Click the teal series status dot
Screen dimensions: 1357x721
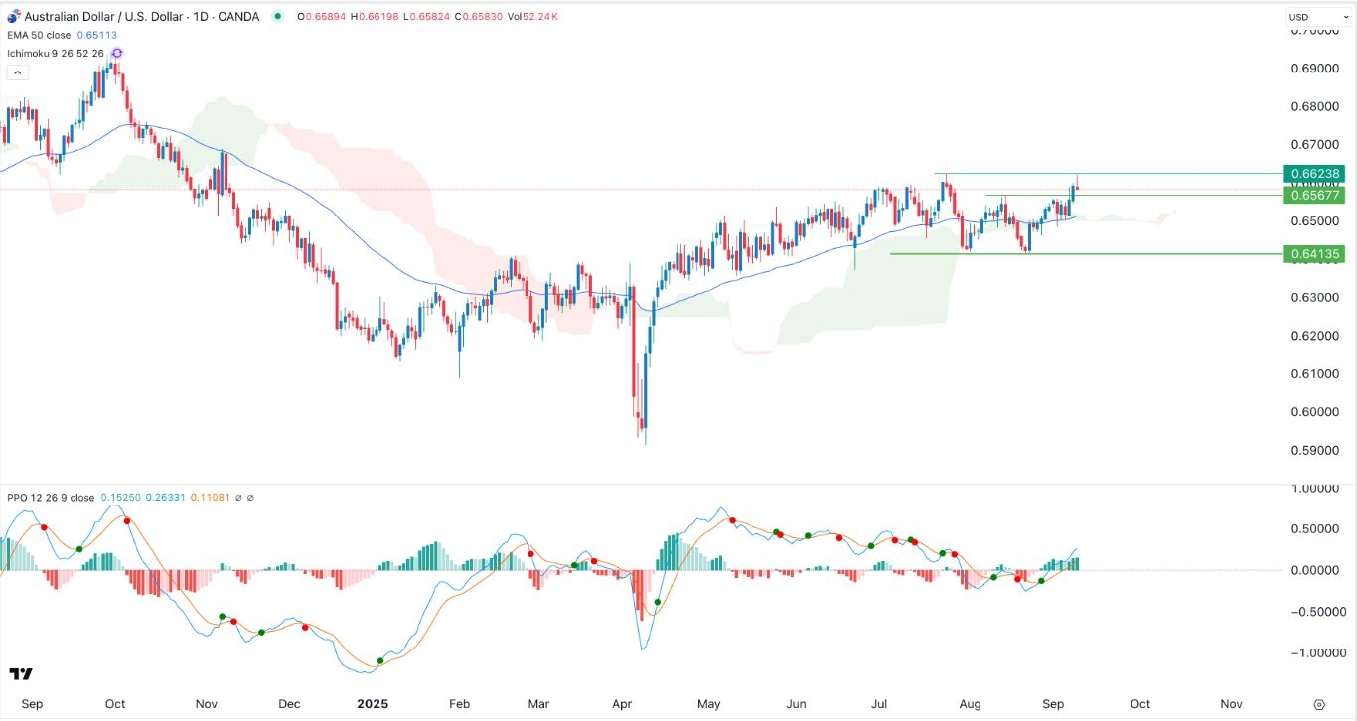[x=279, y=17]
